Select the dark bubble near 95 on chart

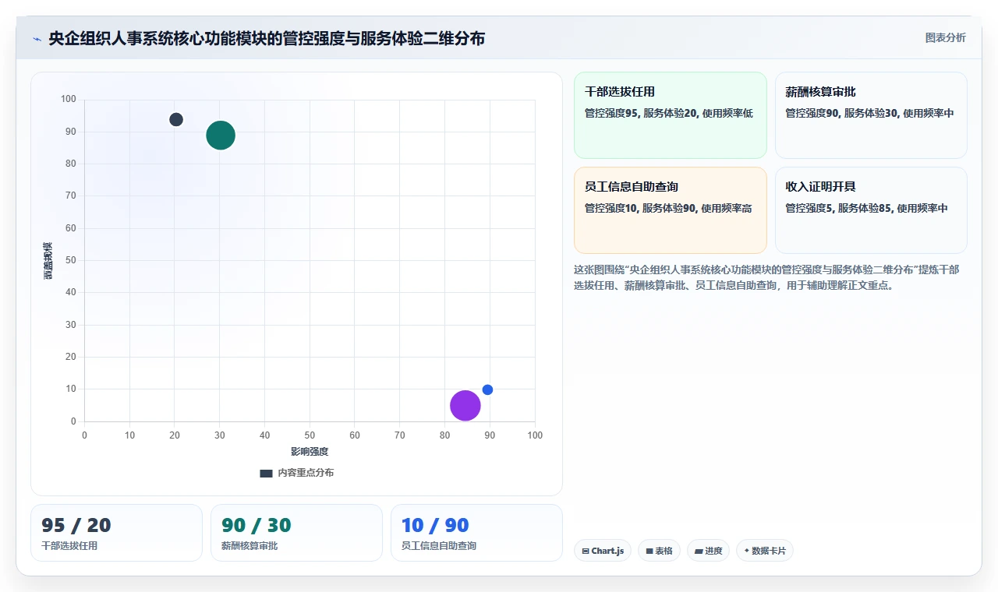[x=176, y=119]
